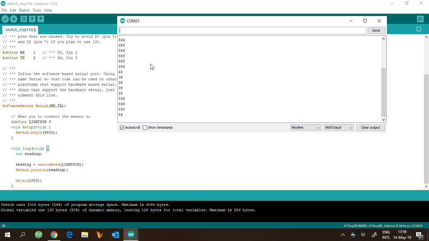This screenshot has height=241, width=429.
Task: Click the serial output value 864
Action: click(122, 40)
